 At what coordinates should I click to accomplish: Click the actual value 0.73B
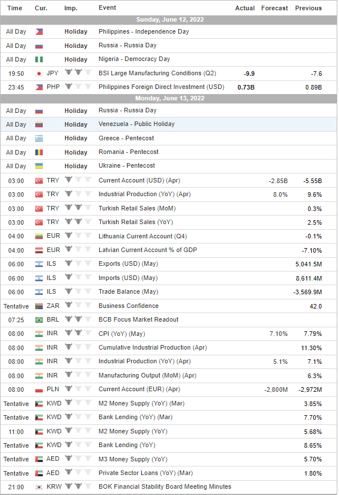[x=246, y=87]
